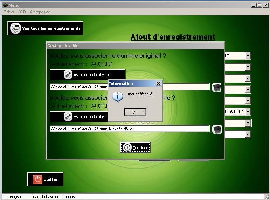Click the blue info icon in dialog
Image resolution: width=270 pixels, height=200 pixels.
pos(118,97)
